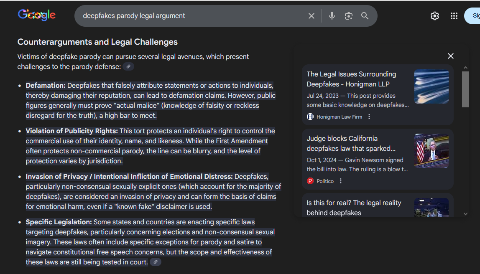The width and height of the screenshot is (480, 274).
Task: Click the 'Specific Legislation:' label
Action: 59,222
